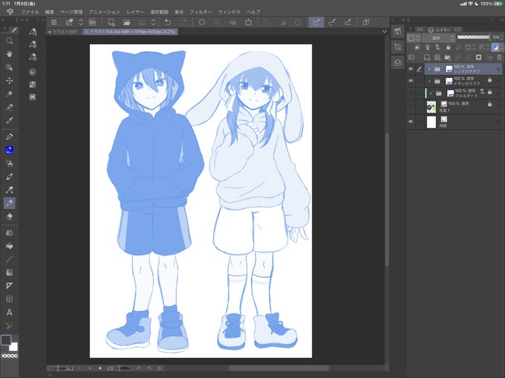Viewport: 505px width, 378px height.
Task: Open the Quick Access palette icon
Action: (x=398, y=31)
